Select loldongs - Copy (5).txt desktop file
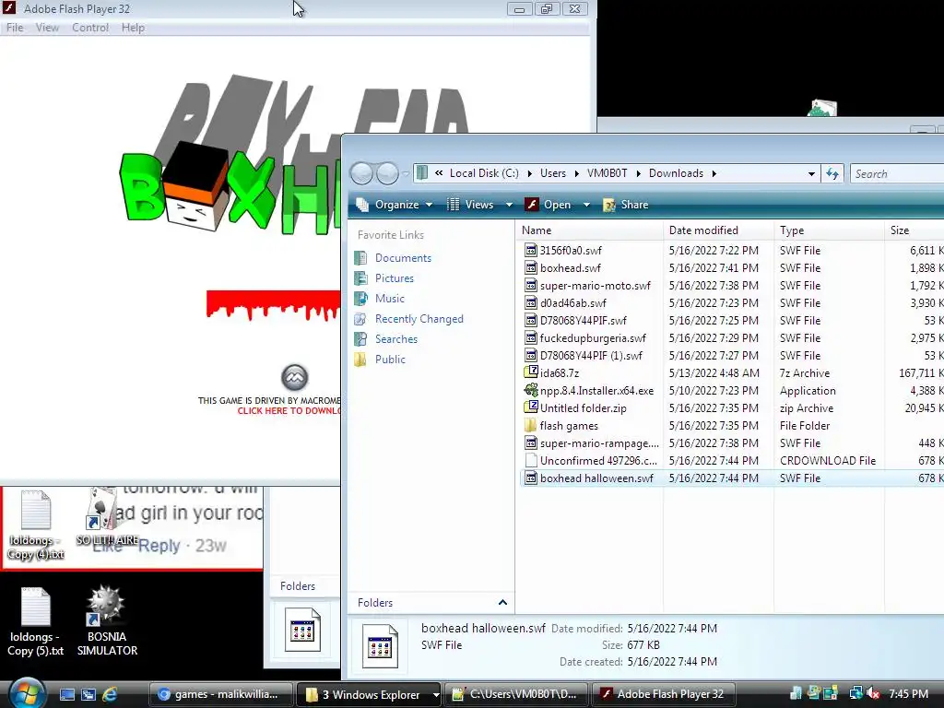 (35, 621)
